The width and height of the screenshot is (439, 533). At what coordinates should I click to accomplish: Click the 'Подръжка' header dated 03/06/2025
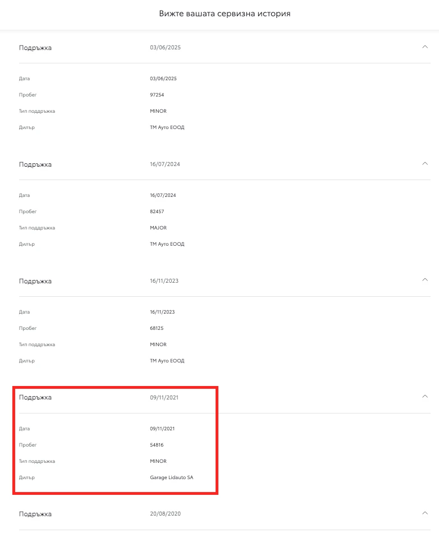click(35, 48)
